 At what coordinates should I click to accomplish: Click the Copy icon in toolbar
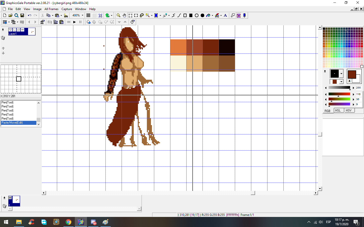point(48,15)
